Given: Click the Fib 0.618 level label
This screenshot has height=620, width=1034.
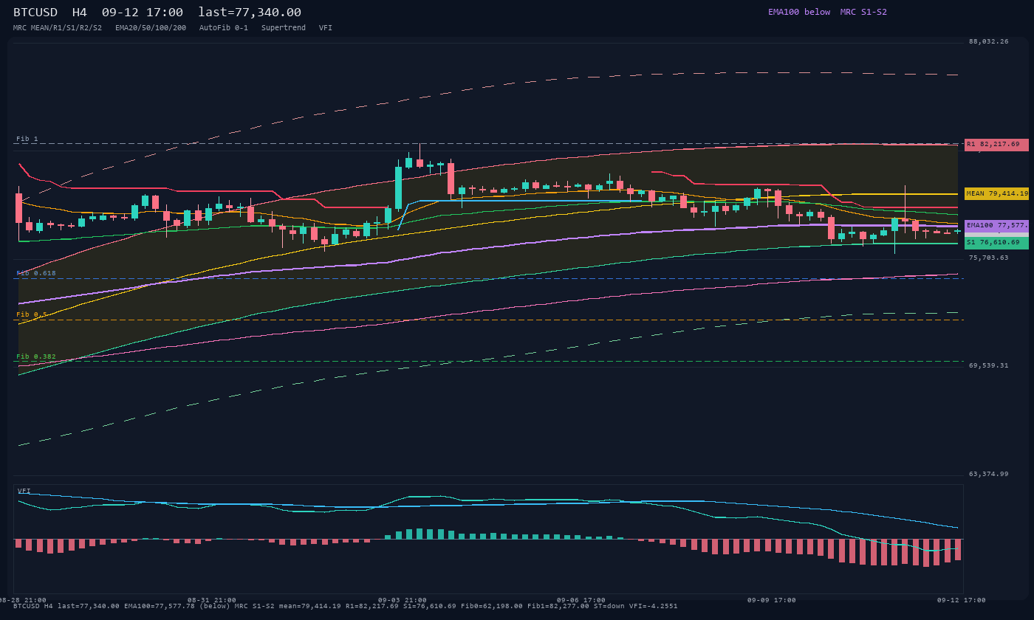Looking at the screenshot, I should pos(36,273).
